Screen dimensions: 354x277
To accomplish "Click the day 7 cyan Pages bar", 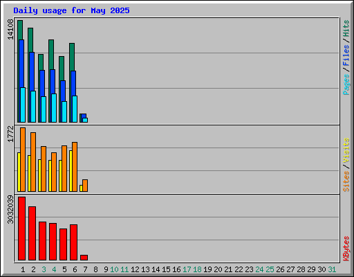I will point(85,120).
